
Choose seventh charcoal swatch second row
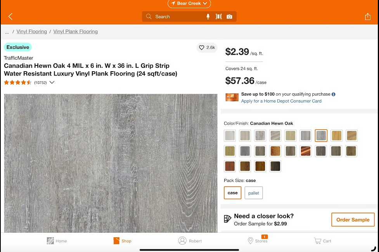321,151
